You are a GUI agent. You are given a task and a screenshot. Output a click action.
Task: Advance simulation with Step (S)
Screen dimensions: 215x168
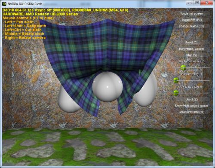(x=191, y=55)
